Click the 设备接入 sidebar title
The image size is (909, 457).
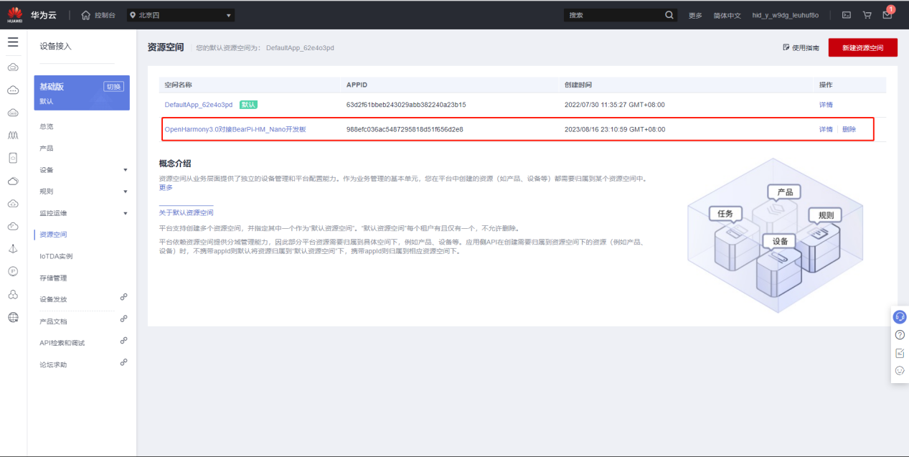(55, 46)
